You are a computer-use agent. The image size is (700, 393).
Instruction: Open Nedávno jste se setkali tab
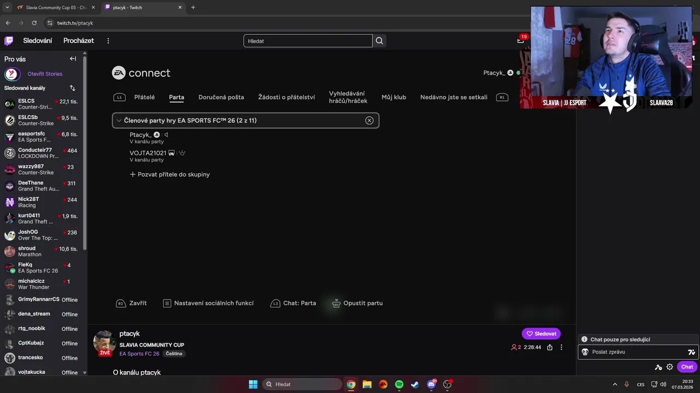(454, 97)
